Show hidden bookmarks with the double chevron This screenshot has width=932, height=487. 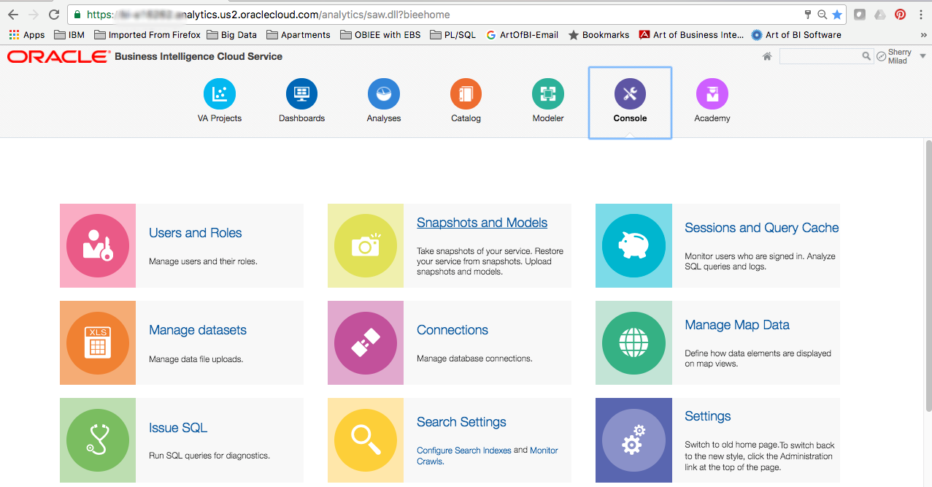click(x=923, y=34)
